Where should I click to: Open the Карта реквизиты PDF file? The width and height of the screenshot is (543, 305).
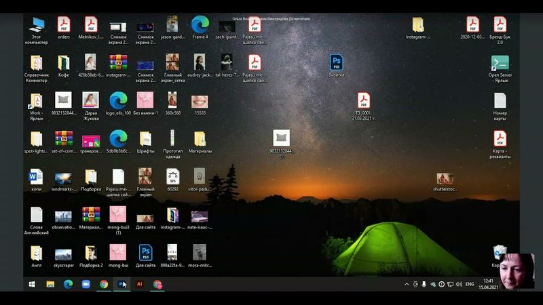click(x=500, y=140)
